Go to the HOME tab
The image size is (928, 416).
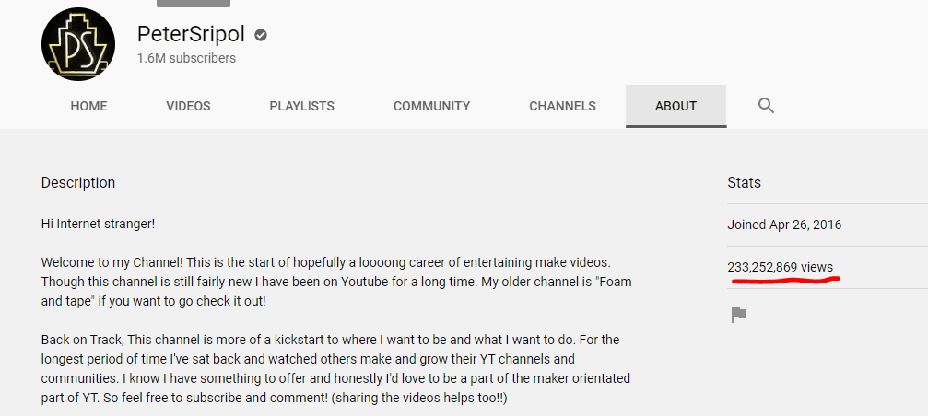(x=88, y=106)
